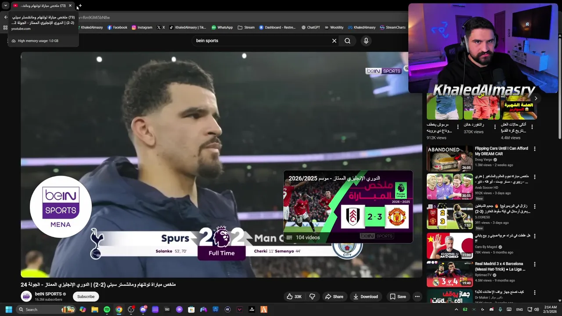Open the Cars By Maged video thumbnail

(x=450, y=246)
